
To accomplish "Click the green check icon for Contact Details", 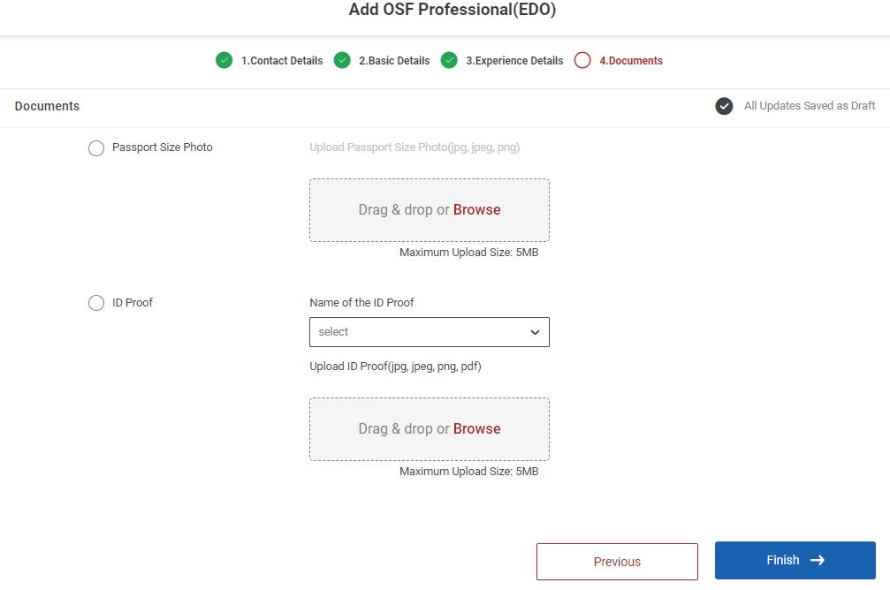I will (224, 61).
